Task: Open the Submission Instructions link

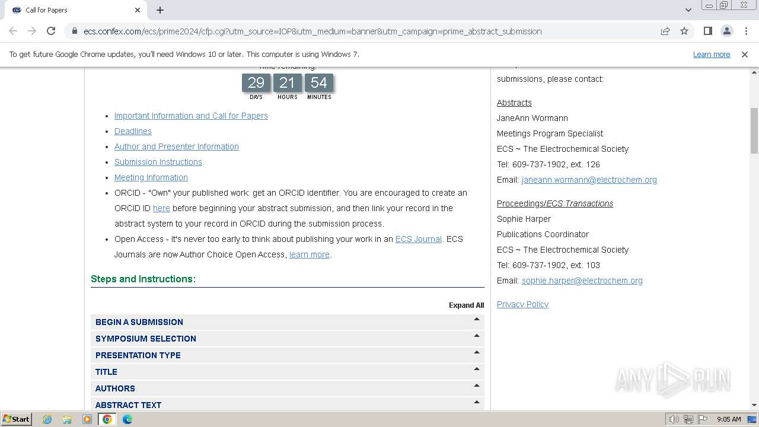Action: click(x=158, y=162)
